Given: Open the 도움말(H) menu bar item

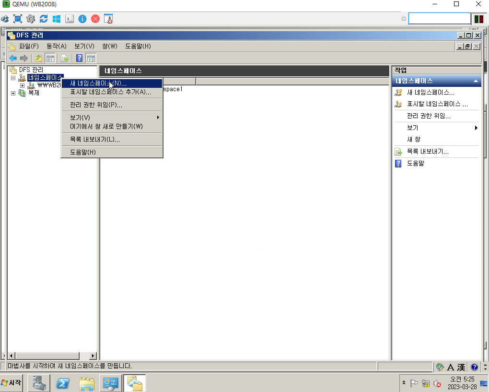Looking at the screenshot, I should tap(138, 47).
